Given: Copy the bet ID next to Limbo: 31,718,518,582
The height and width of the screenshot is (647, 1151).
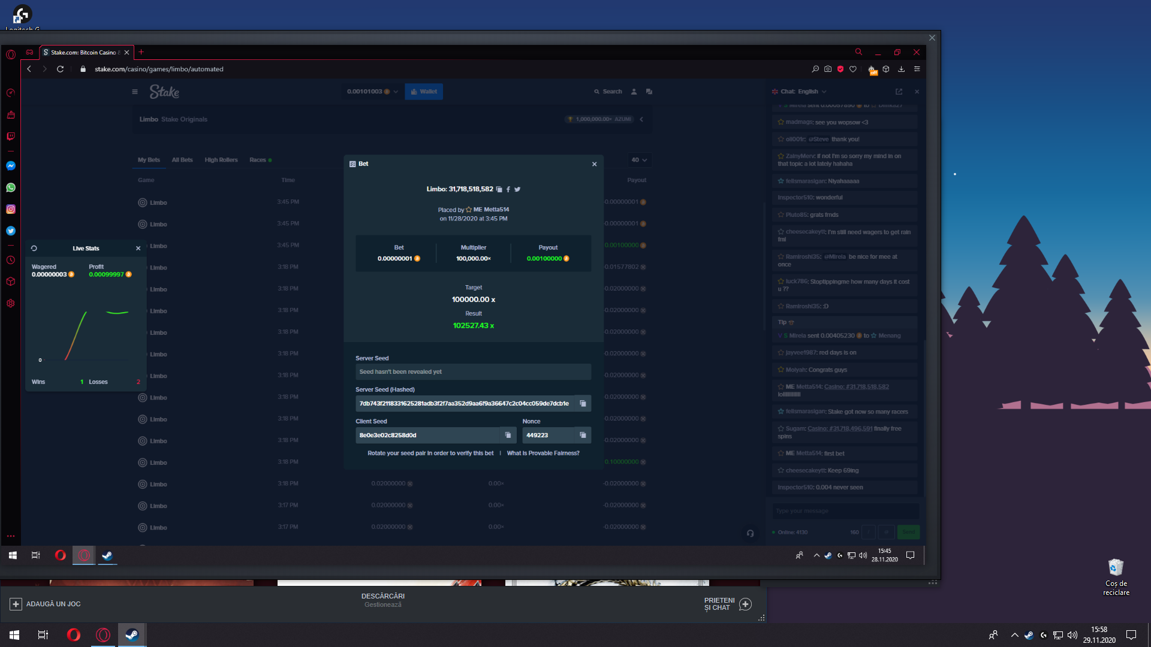Looking at the screenshot, I should 499,189.
